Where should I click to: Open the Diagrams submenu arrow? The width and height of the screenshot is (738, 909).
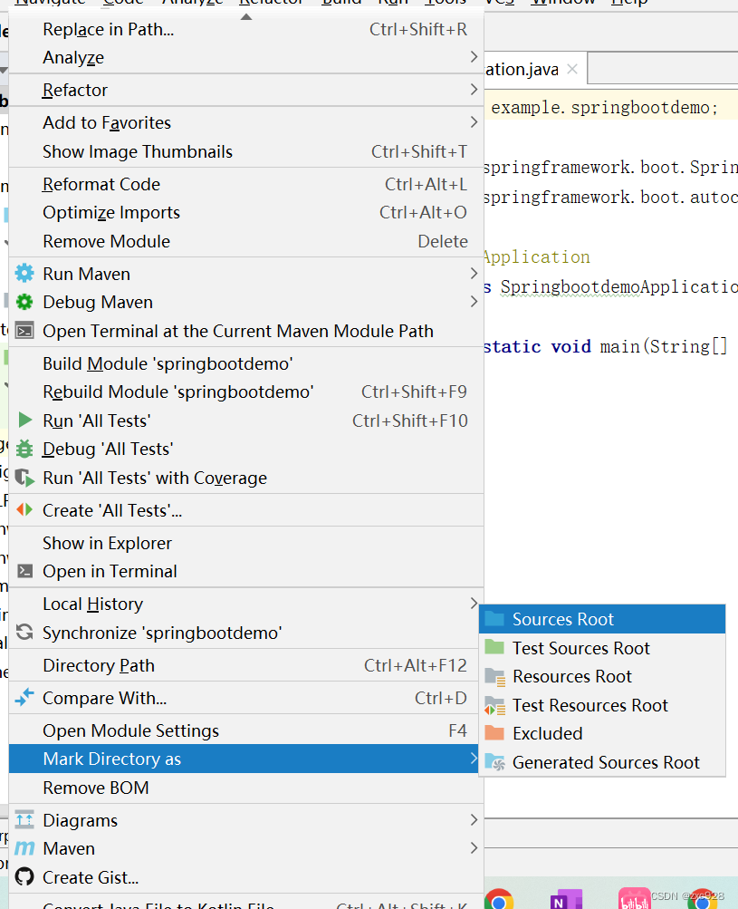[474, 820]
